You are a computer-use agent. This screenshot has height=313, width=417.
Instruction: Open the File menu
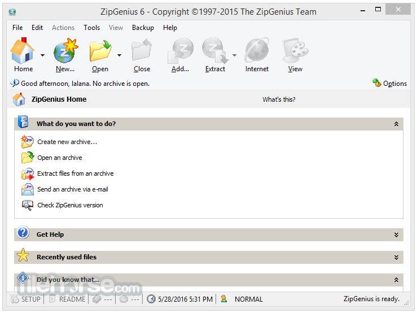[x=17, y=27]
